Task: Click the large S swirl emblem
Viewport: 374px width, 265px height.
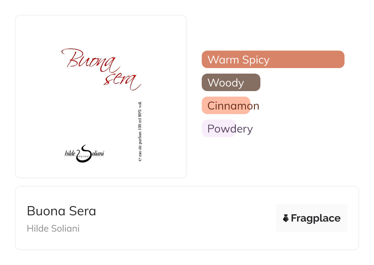Action: [x=84, y=153]
